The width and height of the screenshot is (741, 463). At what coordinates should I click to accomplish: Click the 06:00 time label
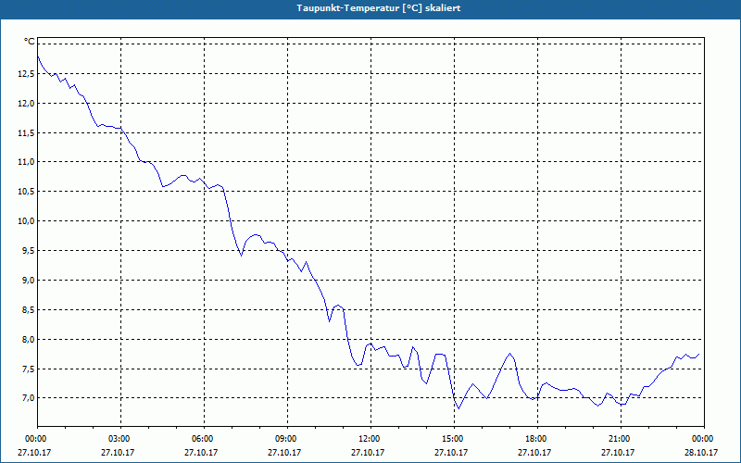[x=204, y=439]
